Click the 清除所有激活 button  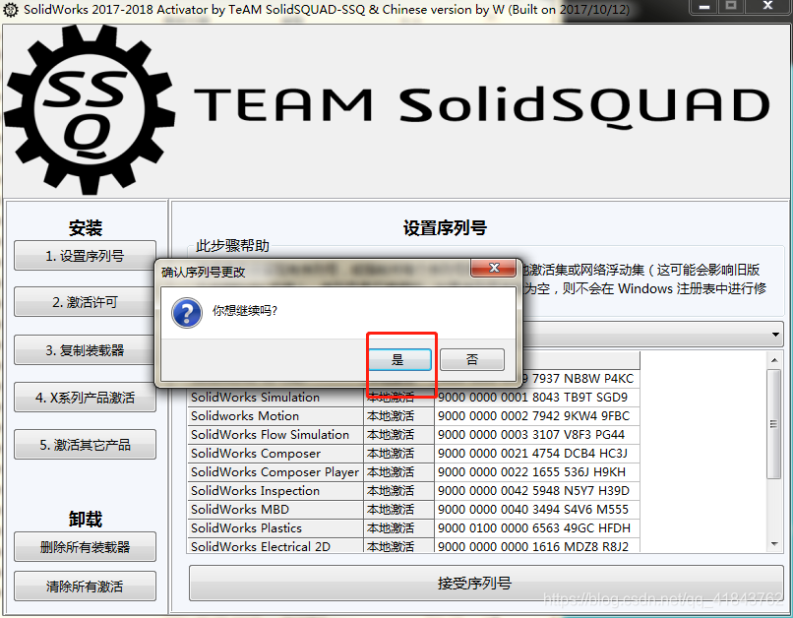pos(85,587)
